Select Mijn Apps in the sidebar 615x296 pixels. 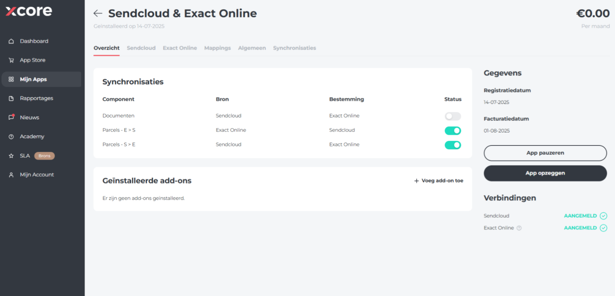click(x=41, y=79)
